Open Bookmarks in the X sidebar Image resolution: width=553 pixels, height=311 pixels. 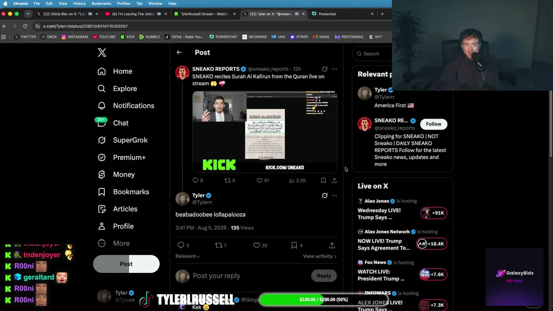[123, 192]
